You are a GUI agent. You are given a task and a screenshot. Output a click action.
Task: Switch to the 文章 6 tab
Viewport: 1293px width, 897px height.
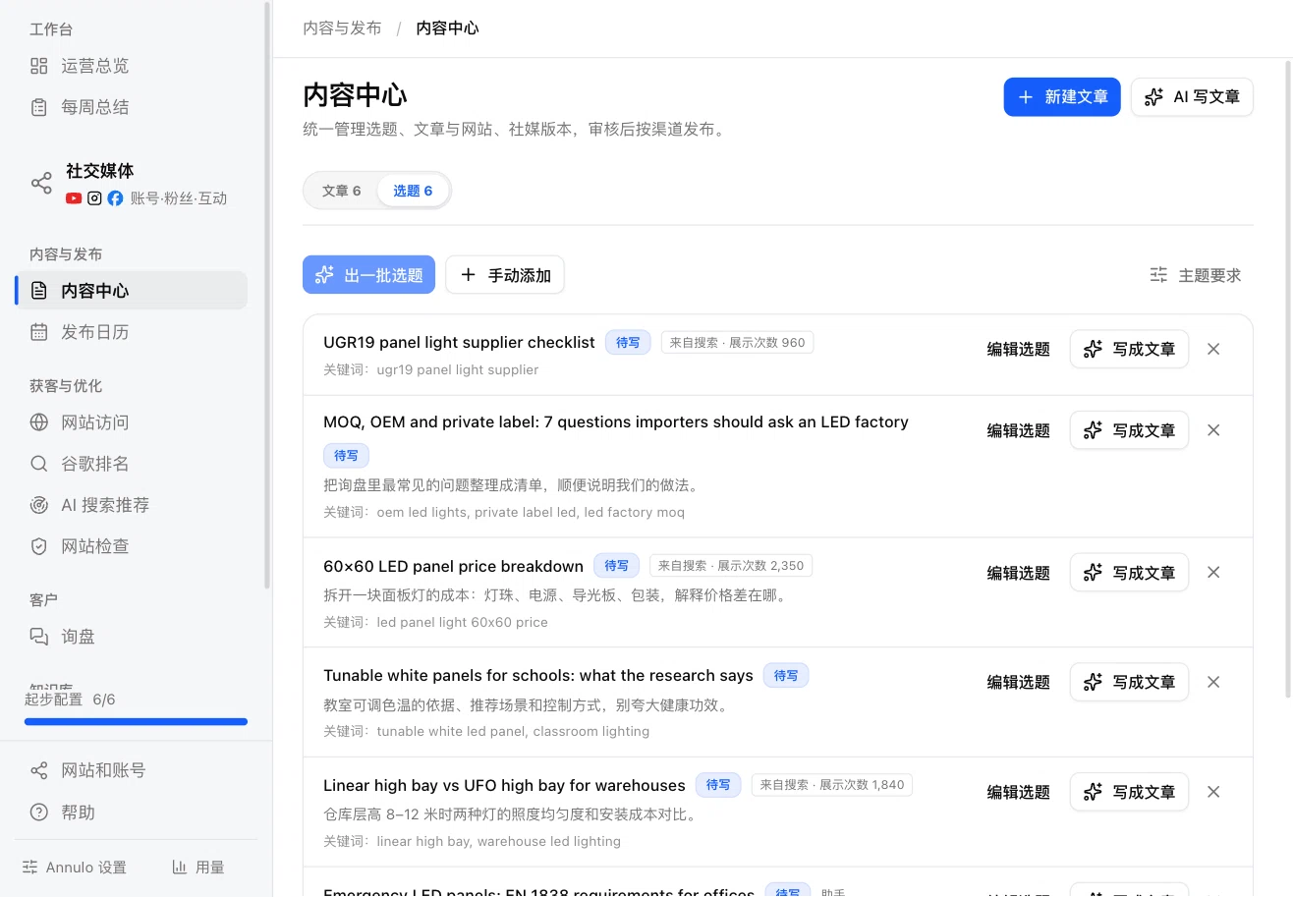pos(341,191)
